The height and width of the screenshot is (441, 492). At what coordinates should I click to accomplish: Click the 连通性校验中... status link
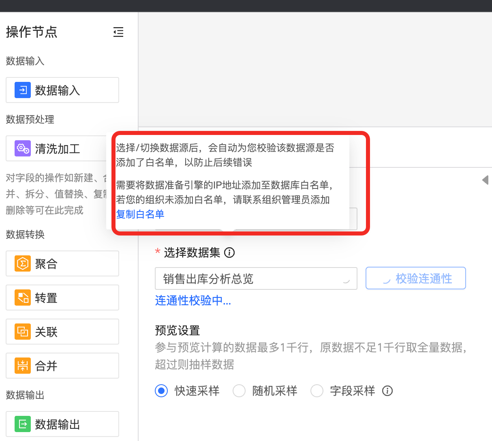(193, 301)
